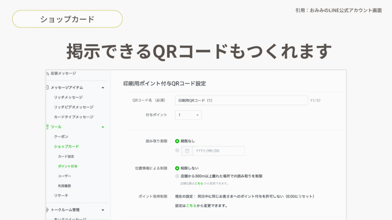
Task: Click the QRコード名 text field
Action: [x=241, y=100]
